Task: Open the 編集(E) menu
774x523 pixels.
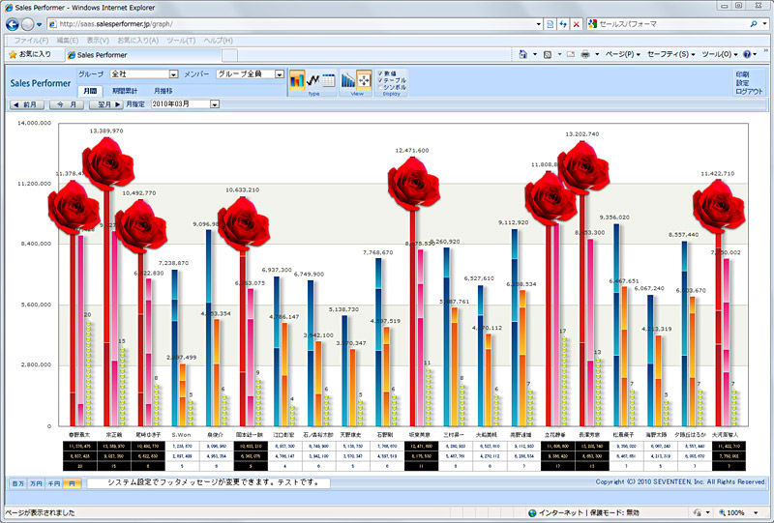Action: (67, 41)
